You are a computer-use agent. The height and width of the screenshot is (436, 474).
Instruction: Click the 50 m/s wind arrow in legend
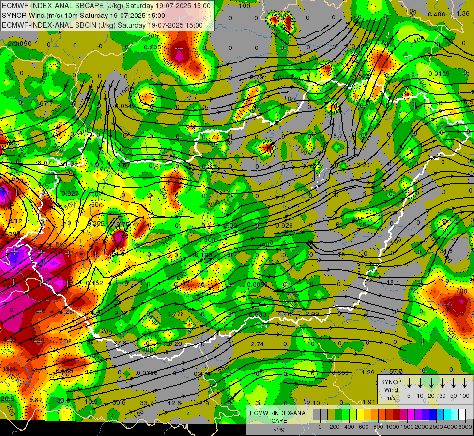[454, 383]
